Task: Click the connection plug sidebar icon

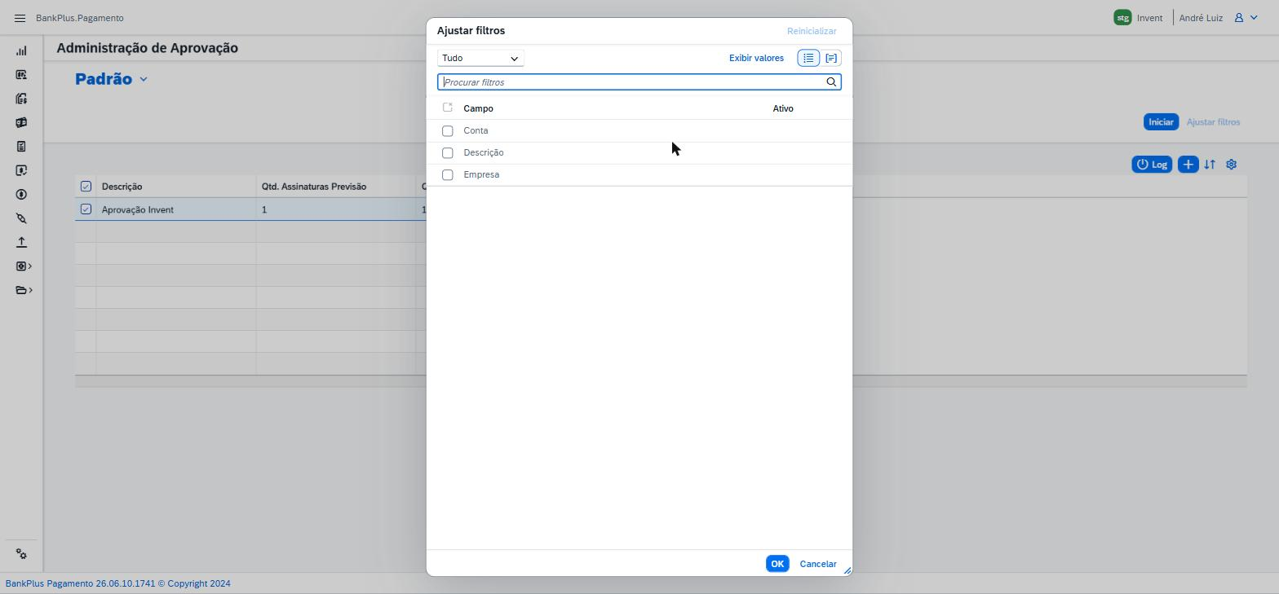Action: tap(21, 218)
